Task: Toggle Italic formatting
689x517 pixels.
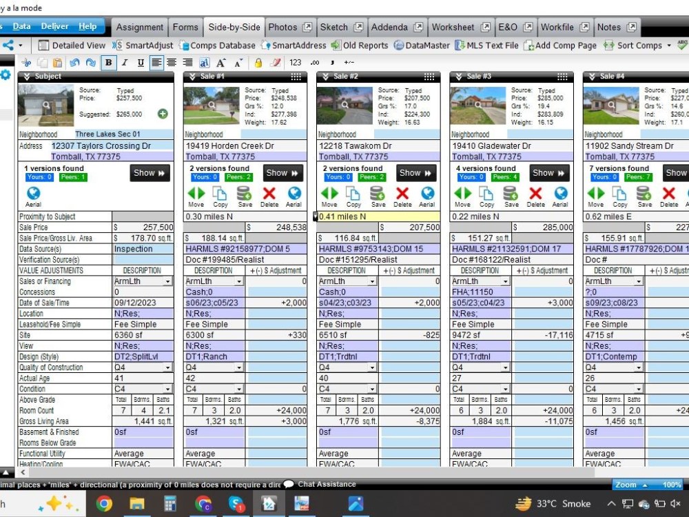Action: (x=125, y=63)
